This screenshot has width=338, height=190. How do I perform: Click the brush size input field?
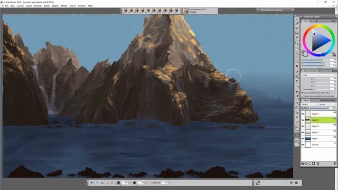coord(125,183)
